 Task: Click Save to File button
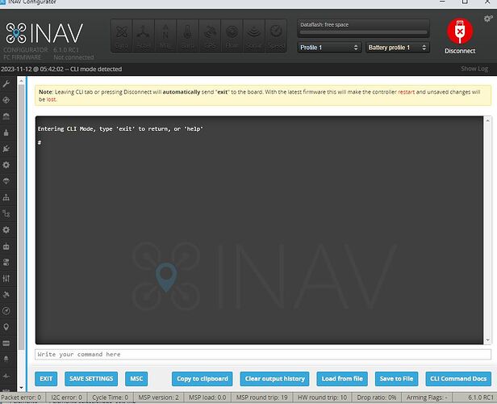click(396, 379)
